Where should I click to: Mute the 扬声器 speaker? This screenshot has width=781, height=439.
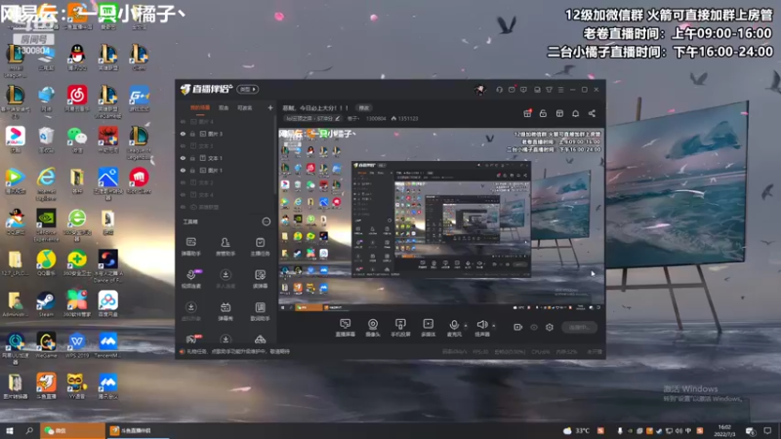pyautogui.click(x=481, y=328)
